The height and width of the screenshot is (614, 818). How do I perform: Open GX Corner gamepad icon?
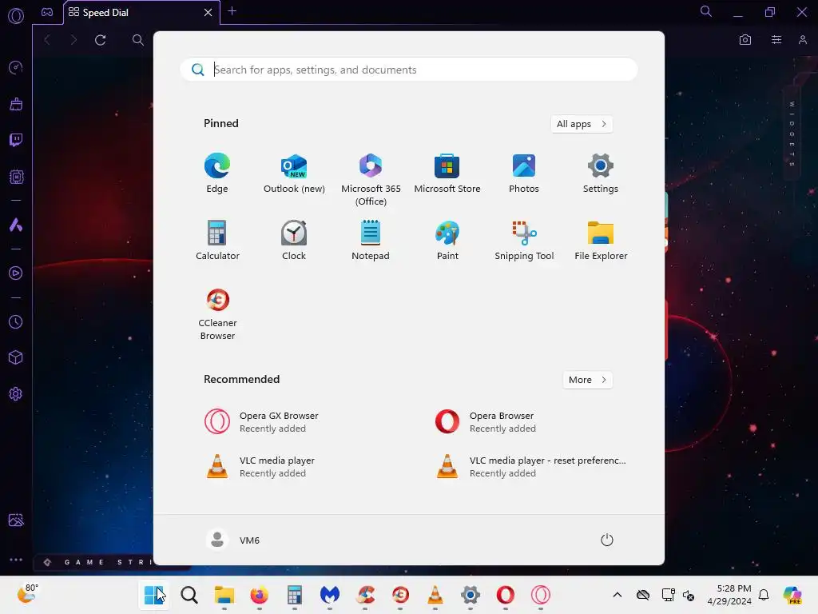click(47, 12)
